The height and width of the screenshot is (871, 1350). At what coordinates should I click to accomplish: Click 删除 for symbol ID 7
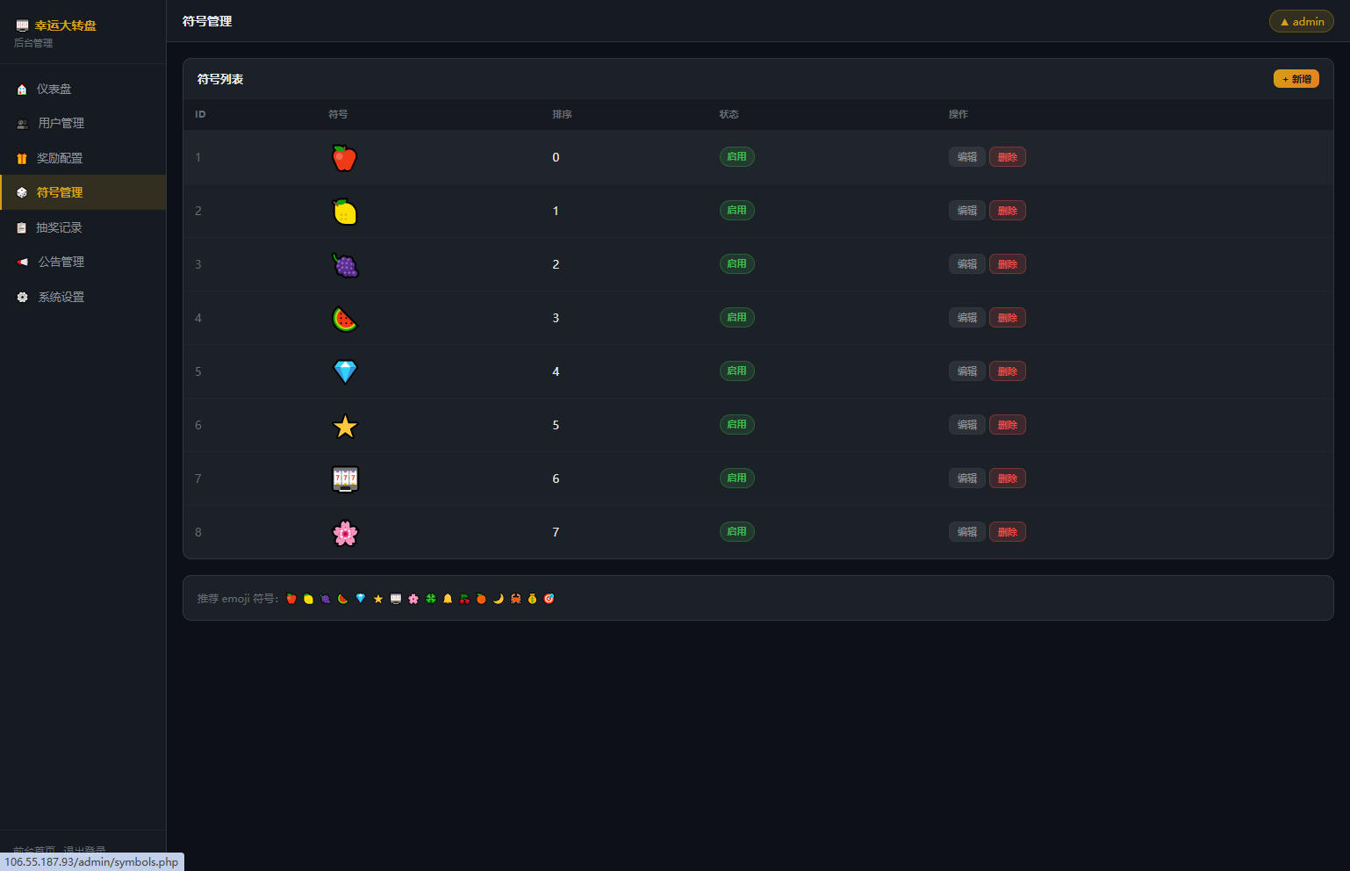(x=1008, y=479)
